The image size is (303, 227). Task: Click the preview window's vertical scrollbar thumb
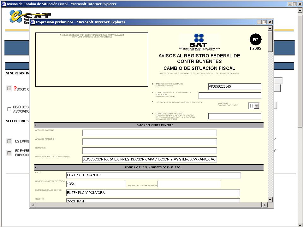(x=270, y=42)
